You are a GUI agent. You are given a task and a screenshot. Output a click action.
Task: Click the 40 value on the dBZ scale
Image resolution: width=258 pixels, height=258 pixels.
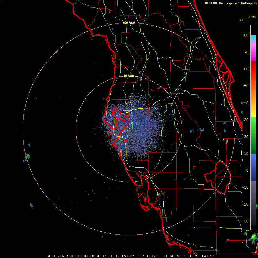[x=246, y=103]
